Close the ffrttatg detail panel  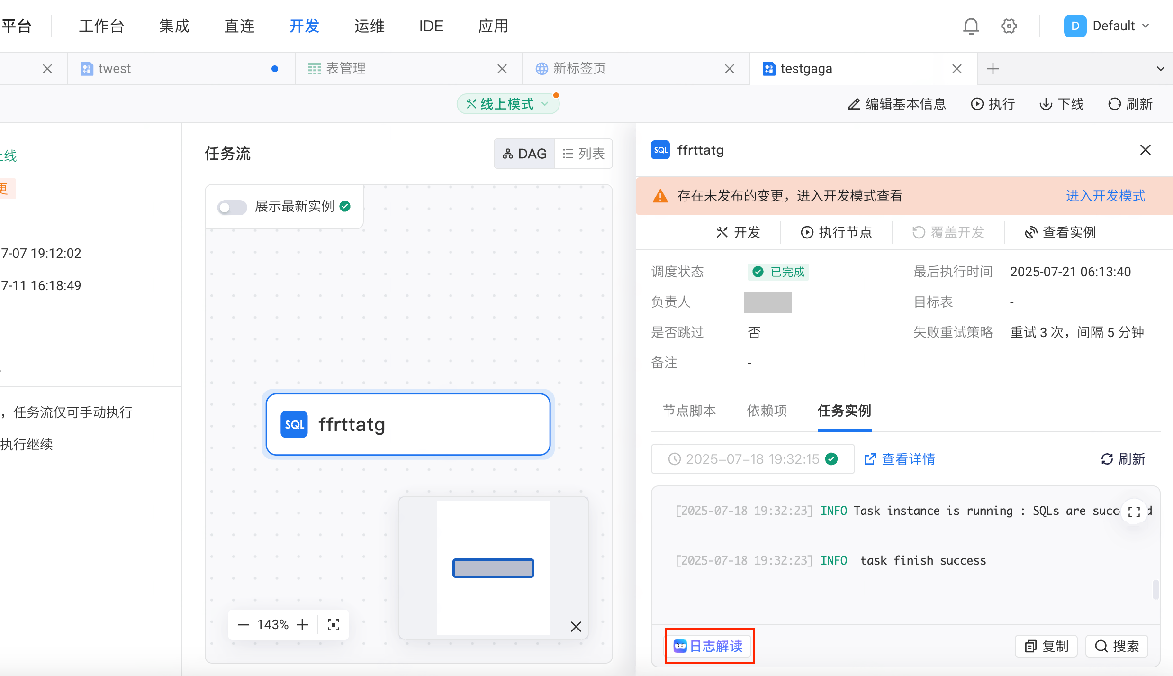point(1146,150)
